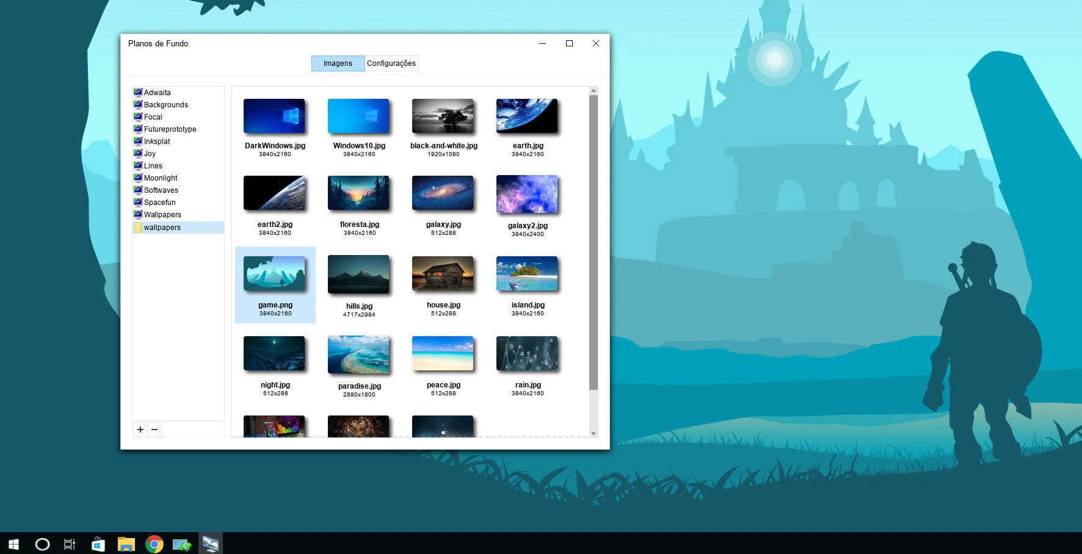The image size is (1082, 554).
Task: Select the floresta.jpg wallpaper thumbnail
Action: [358, 193]
